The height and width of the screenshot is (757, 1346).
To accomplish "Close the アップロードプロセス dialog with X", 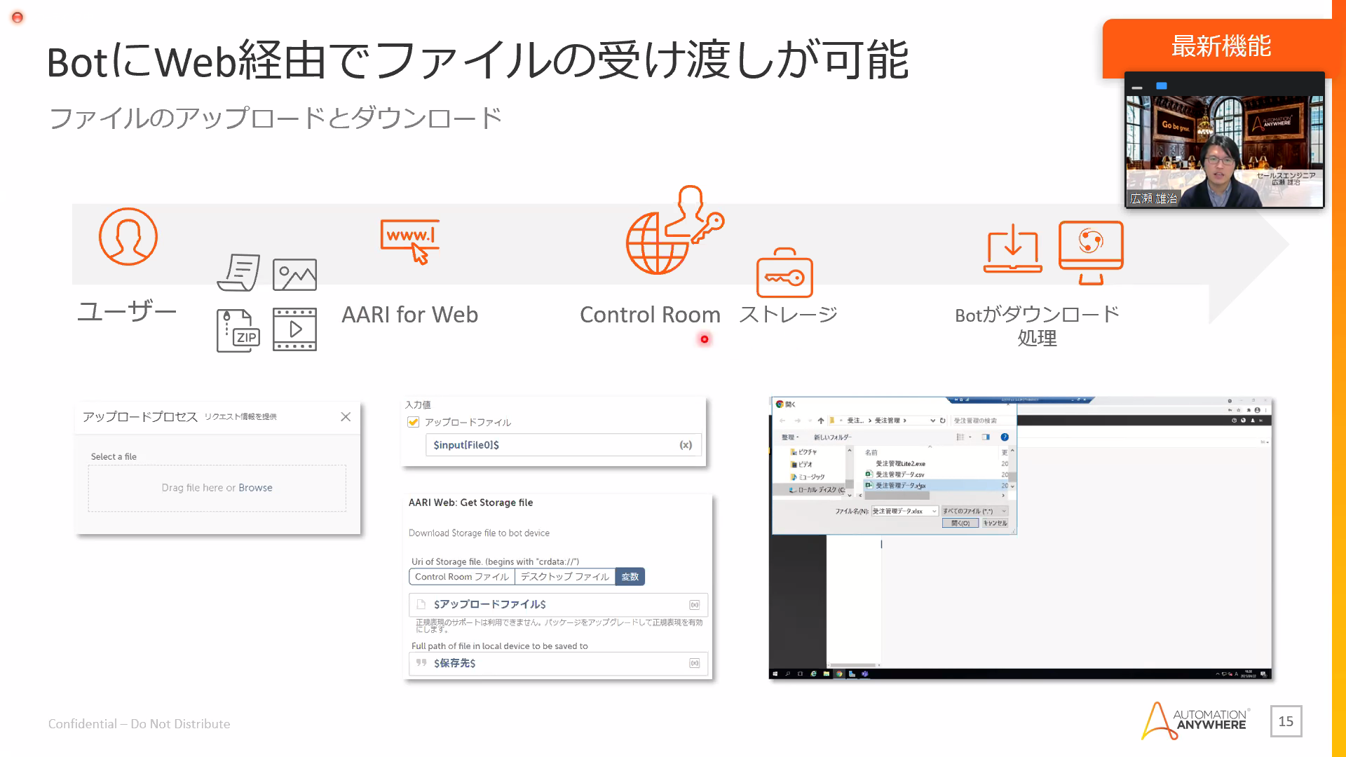I will (346, 417).
